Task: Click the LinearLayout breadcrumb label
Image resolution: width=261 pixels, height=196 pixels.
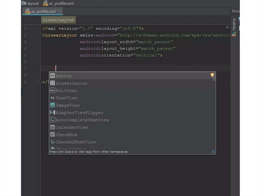Action: 58,20
